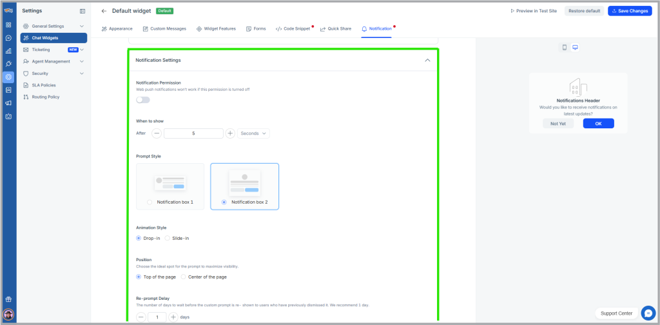This screenshot has height=325, width=660.
Task: Select Center of the page position
Action: tap(184, 277)
